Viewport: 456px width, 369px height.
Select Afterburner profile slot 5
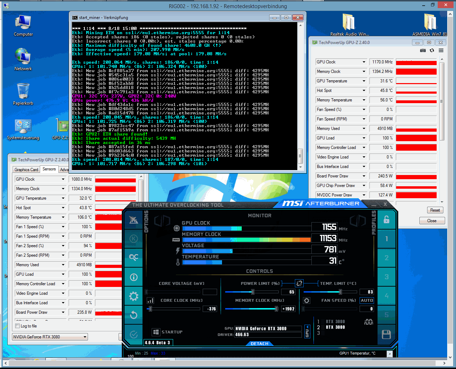click(386, 315)
